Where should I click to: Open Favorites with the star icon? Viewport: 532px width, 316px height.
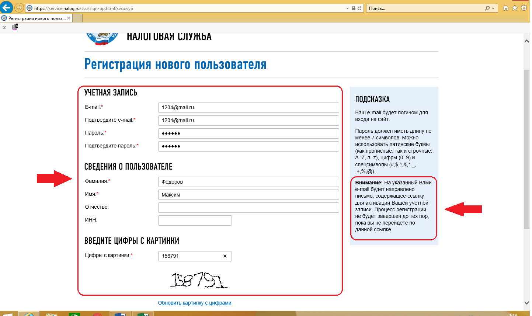pyautogui.click(x=515, y=8)
